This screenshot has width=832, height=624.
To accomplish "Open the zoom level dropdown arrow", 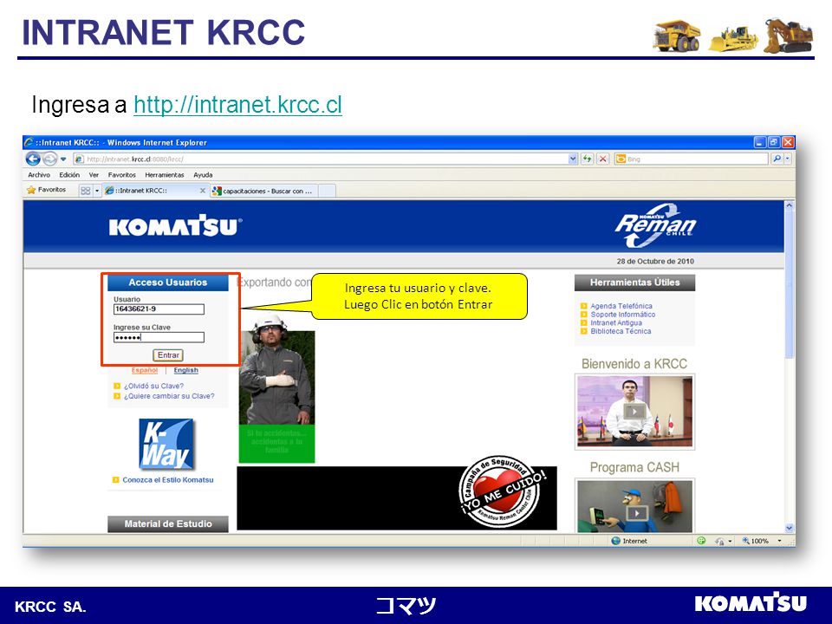I will pyautogui.click(x=779, y=541).
